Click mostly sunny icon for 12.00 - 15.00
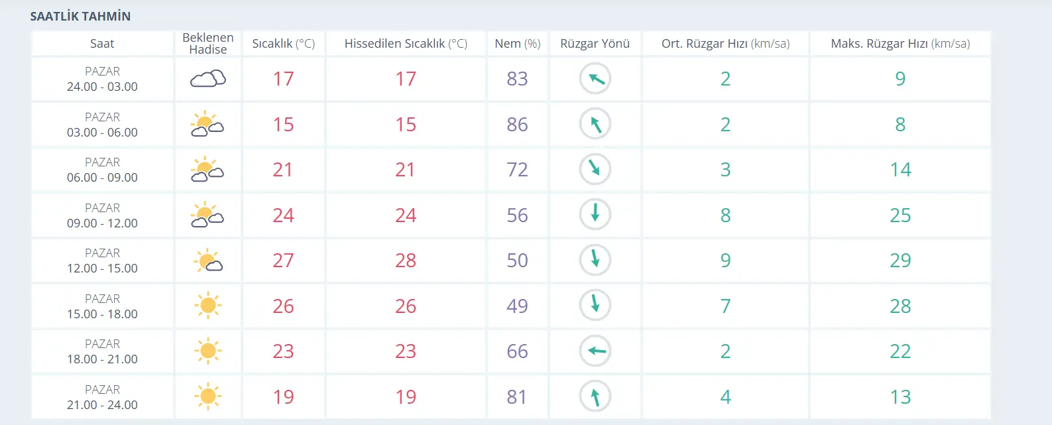The height and width of the screenshot is (425, 1052). tap(208, 260)
